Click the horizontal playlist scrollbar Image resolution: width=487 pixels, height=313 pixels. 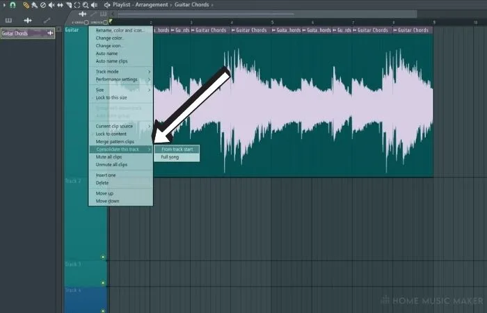(266, 14)
